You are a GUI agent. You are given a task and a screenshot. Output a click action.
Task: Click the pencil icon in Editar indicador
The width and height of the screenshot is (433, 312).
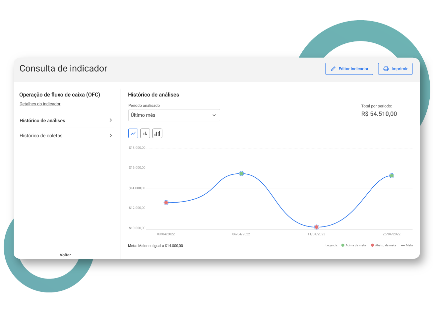[x=333, y=69]
